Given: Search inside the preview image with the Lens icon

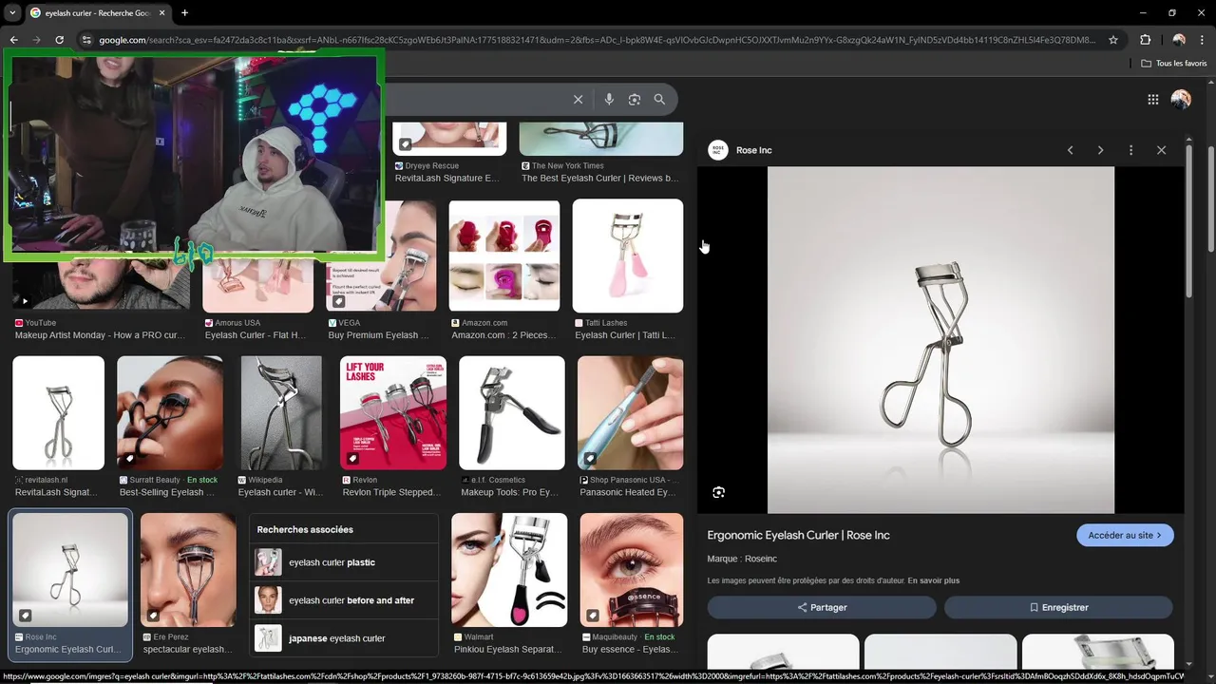Looking at the screenshot, I should click(718, 492).
